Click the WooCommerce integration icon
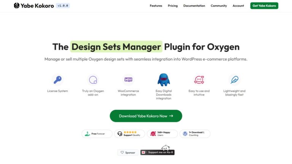The width and height of the screenshot is (292, 164). pos(128,80)
